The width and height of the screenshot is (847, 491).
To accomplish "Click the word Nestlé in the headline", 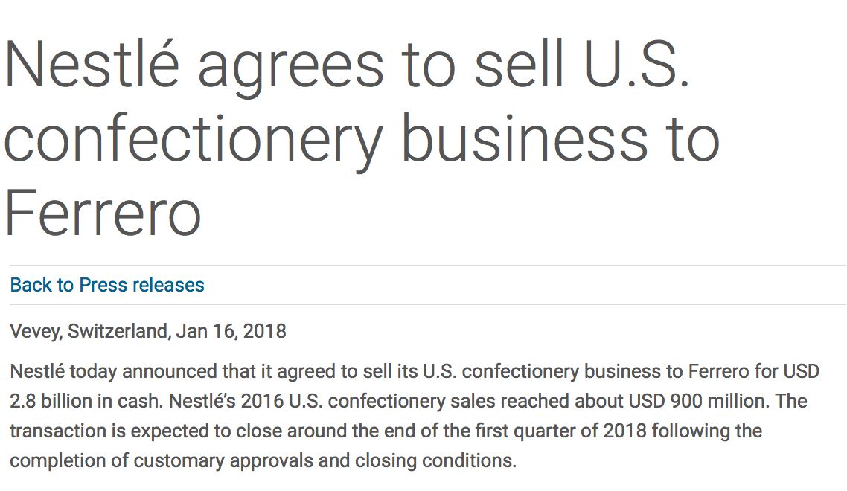I will pos(92,65).
